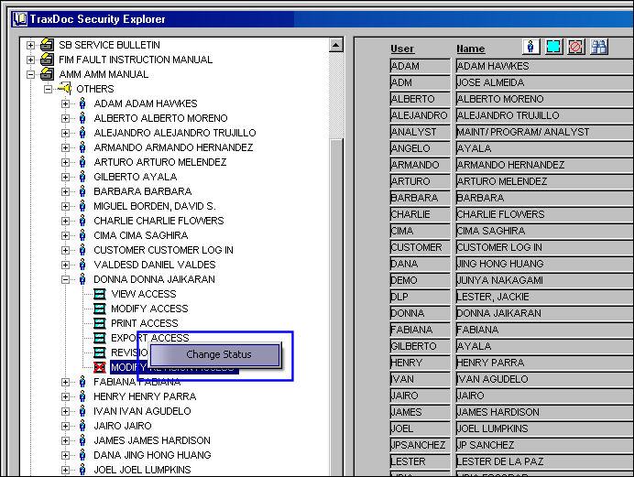
Task: Expand the VALDESD DANIEL VALDES node
Action: [65, 265]
